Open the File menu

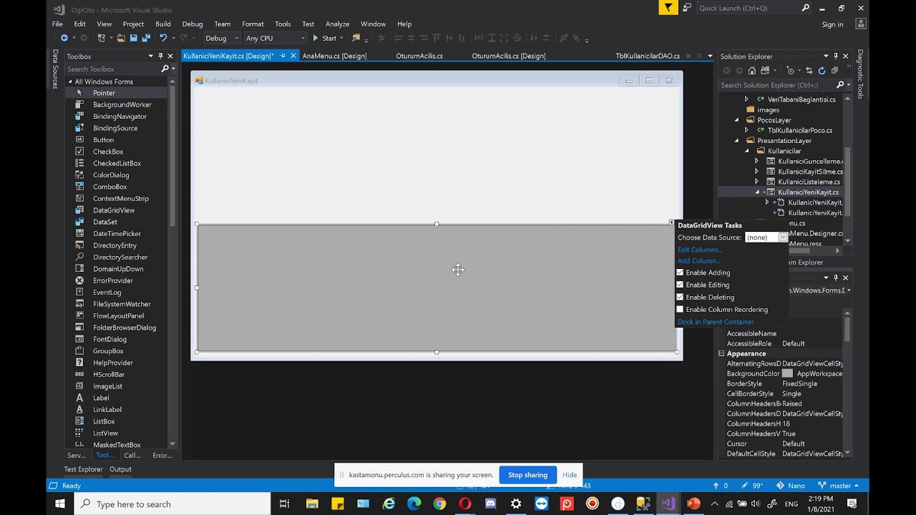point(57,24)
